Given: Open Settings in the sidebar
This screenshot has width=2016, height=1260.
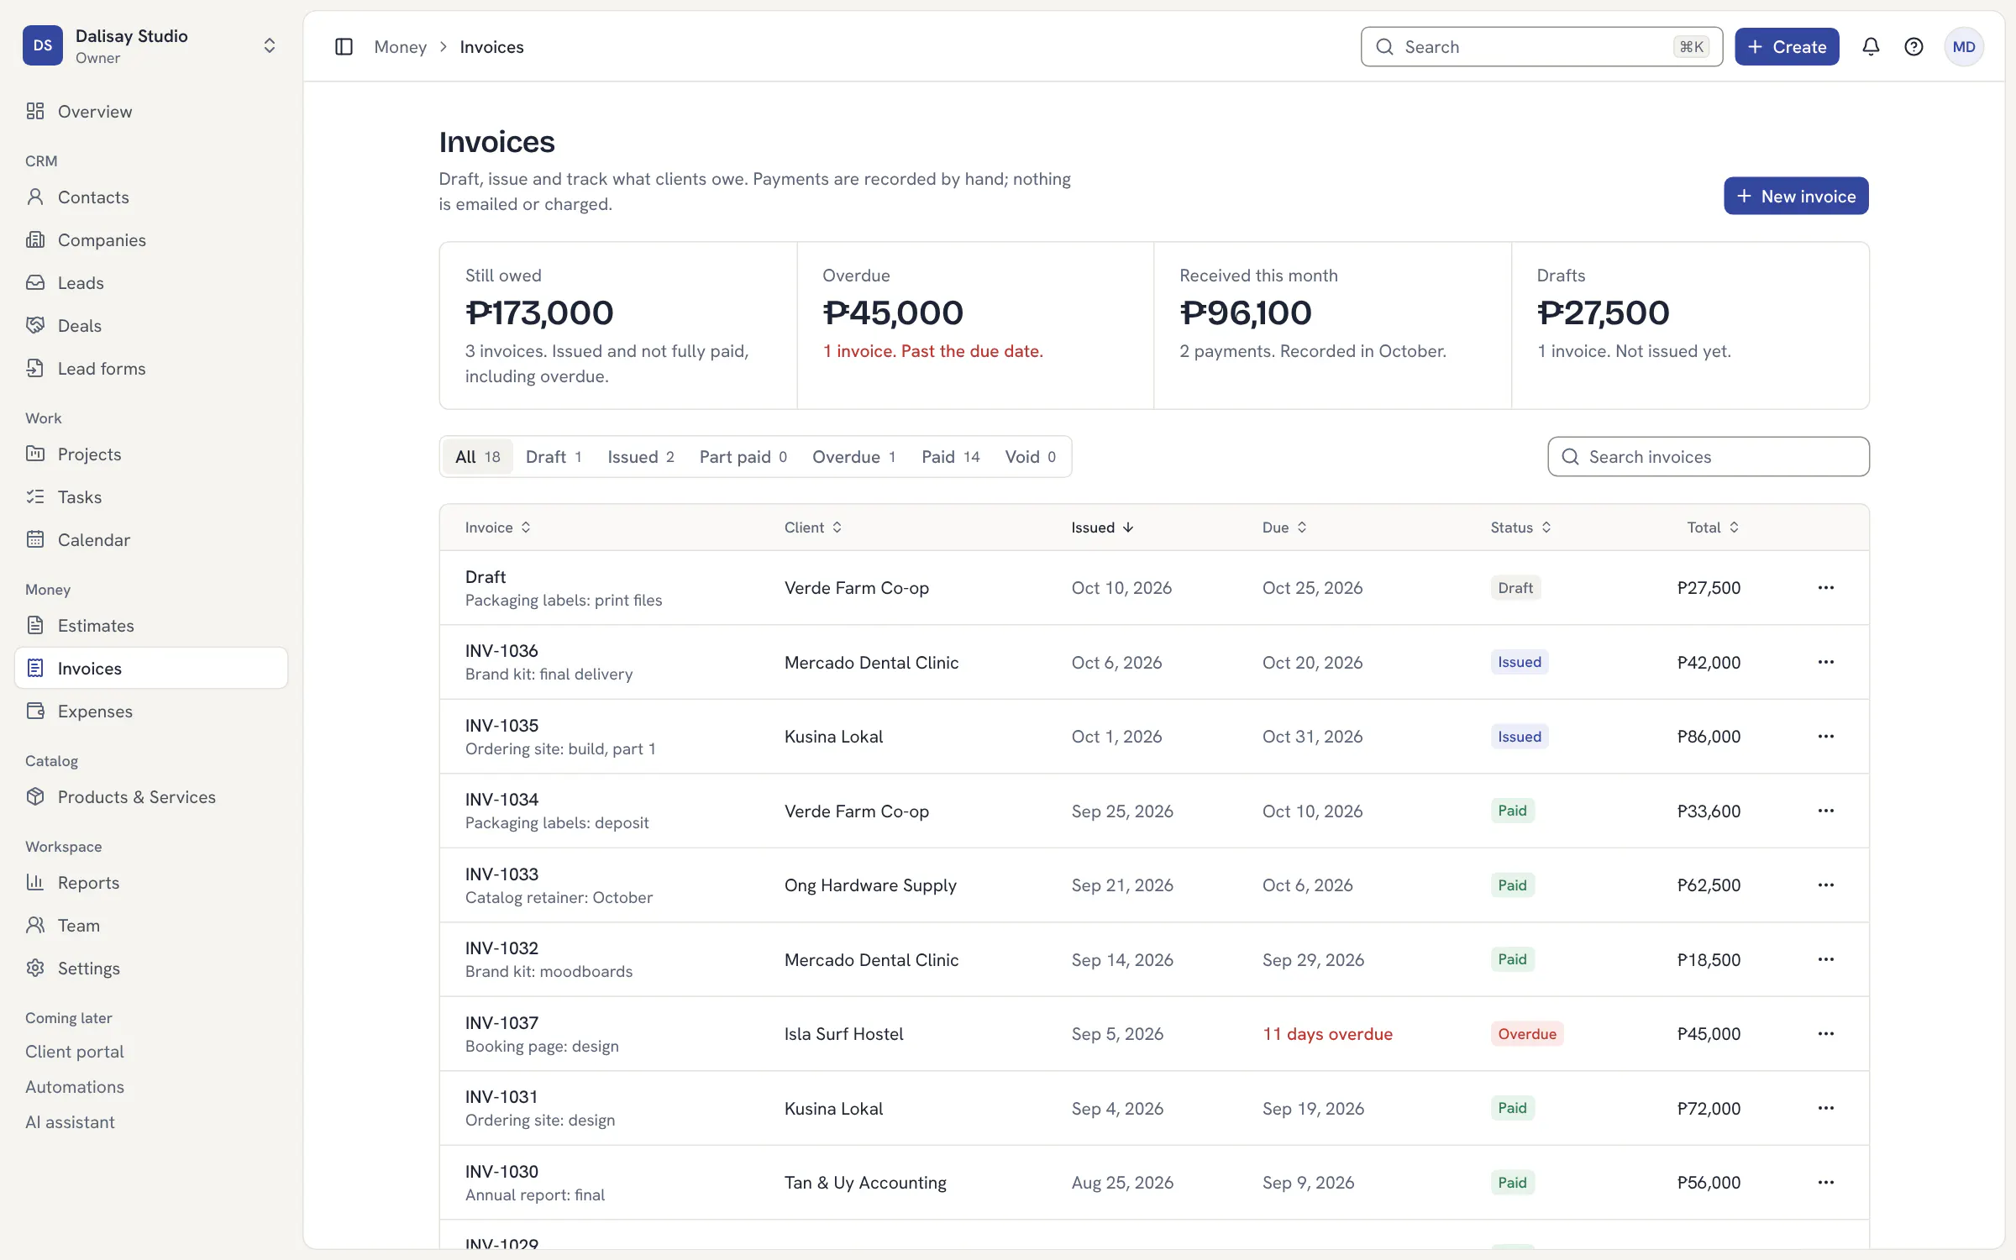Looking at the screenshot, I should pyautogui.click(x=151, y=969).
